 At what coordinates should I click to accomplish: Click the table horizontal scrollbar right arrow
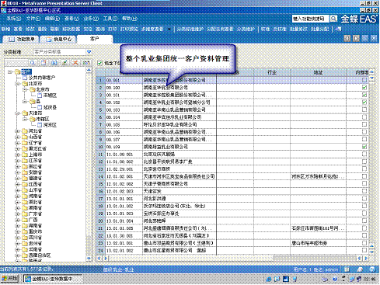coord(366,259)
